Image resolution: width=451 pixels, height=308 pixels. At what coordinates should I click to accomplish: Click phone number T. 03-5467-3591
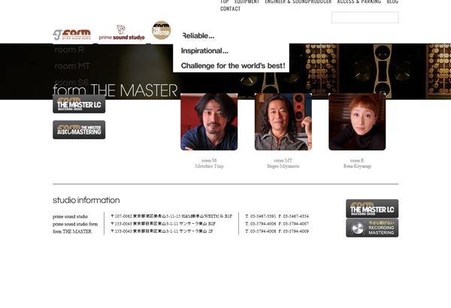tap(260, 216)
